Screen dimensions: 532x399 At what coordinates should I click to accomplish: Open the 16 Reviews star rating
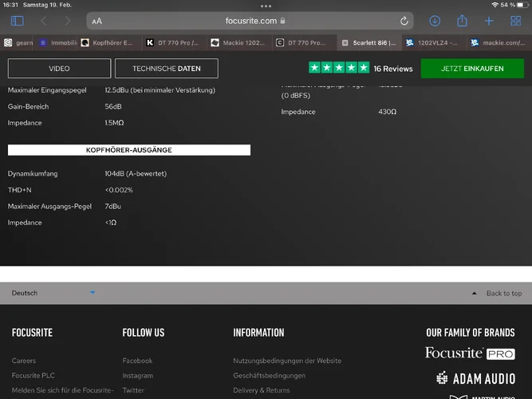point(361,69)
